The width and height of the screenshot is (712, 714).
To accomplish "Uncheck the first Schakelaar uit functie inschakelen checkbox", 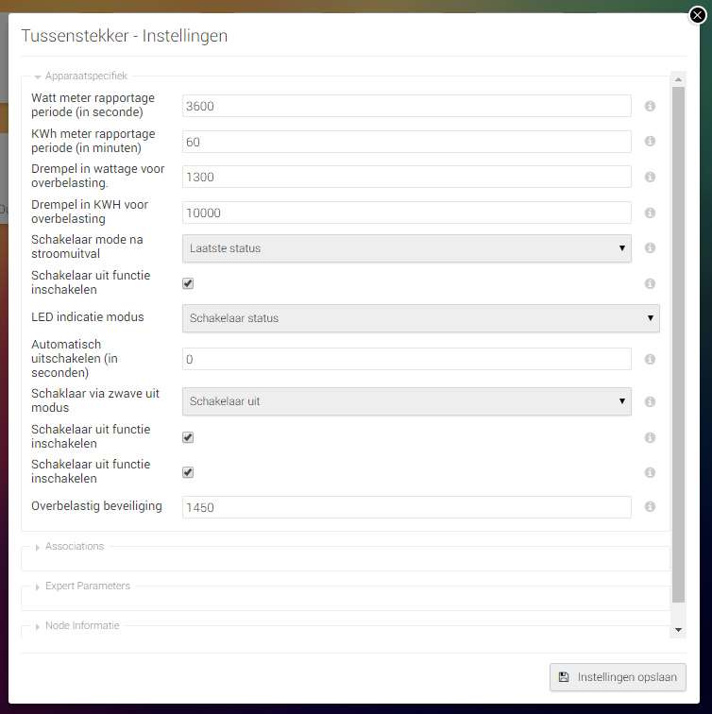I will tap(188, 283).
